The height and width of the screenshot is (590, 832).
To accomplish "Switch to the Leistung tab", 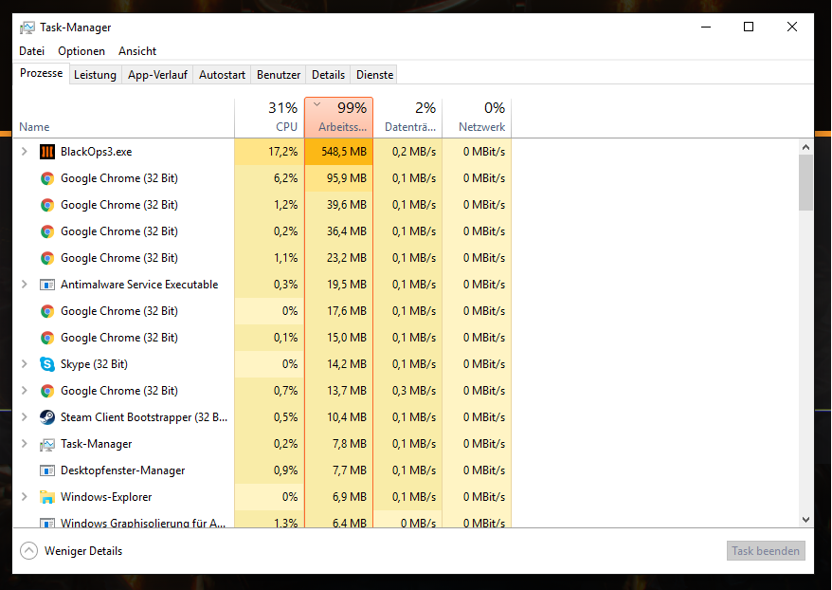I will 95,75.
